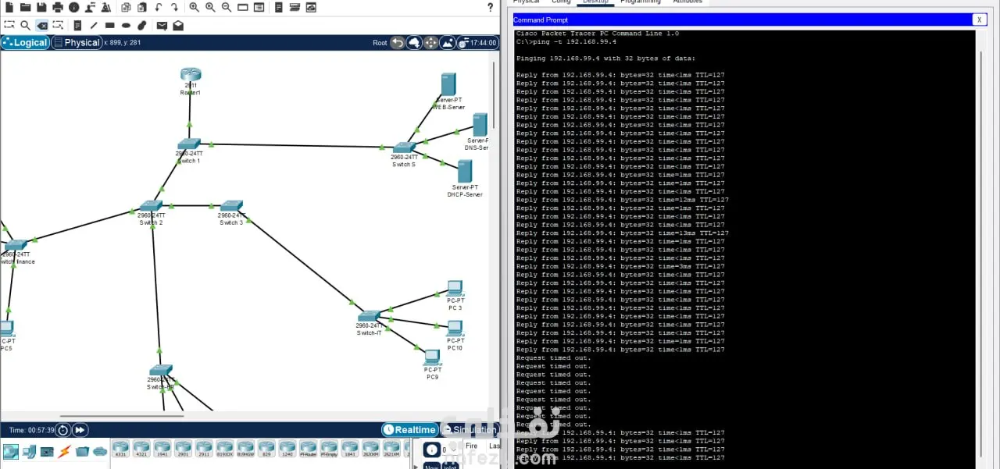Viewport: 1000px width, 469px height.
Task: Power cycle devices next to the timer
Action: (62, 430)
